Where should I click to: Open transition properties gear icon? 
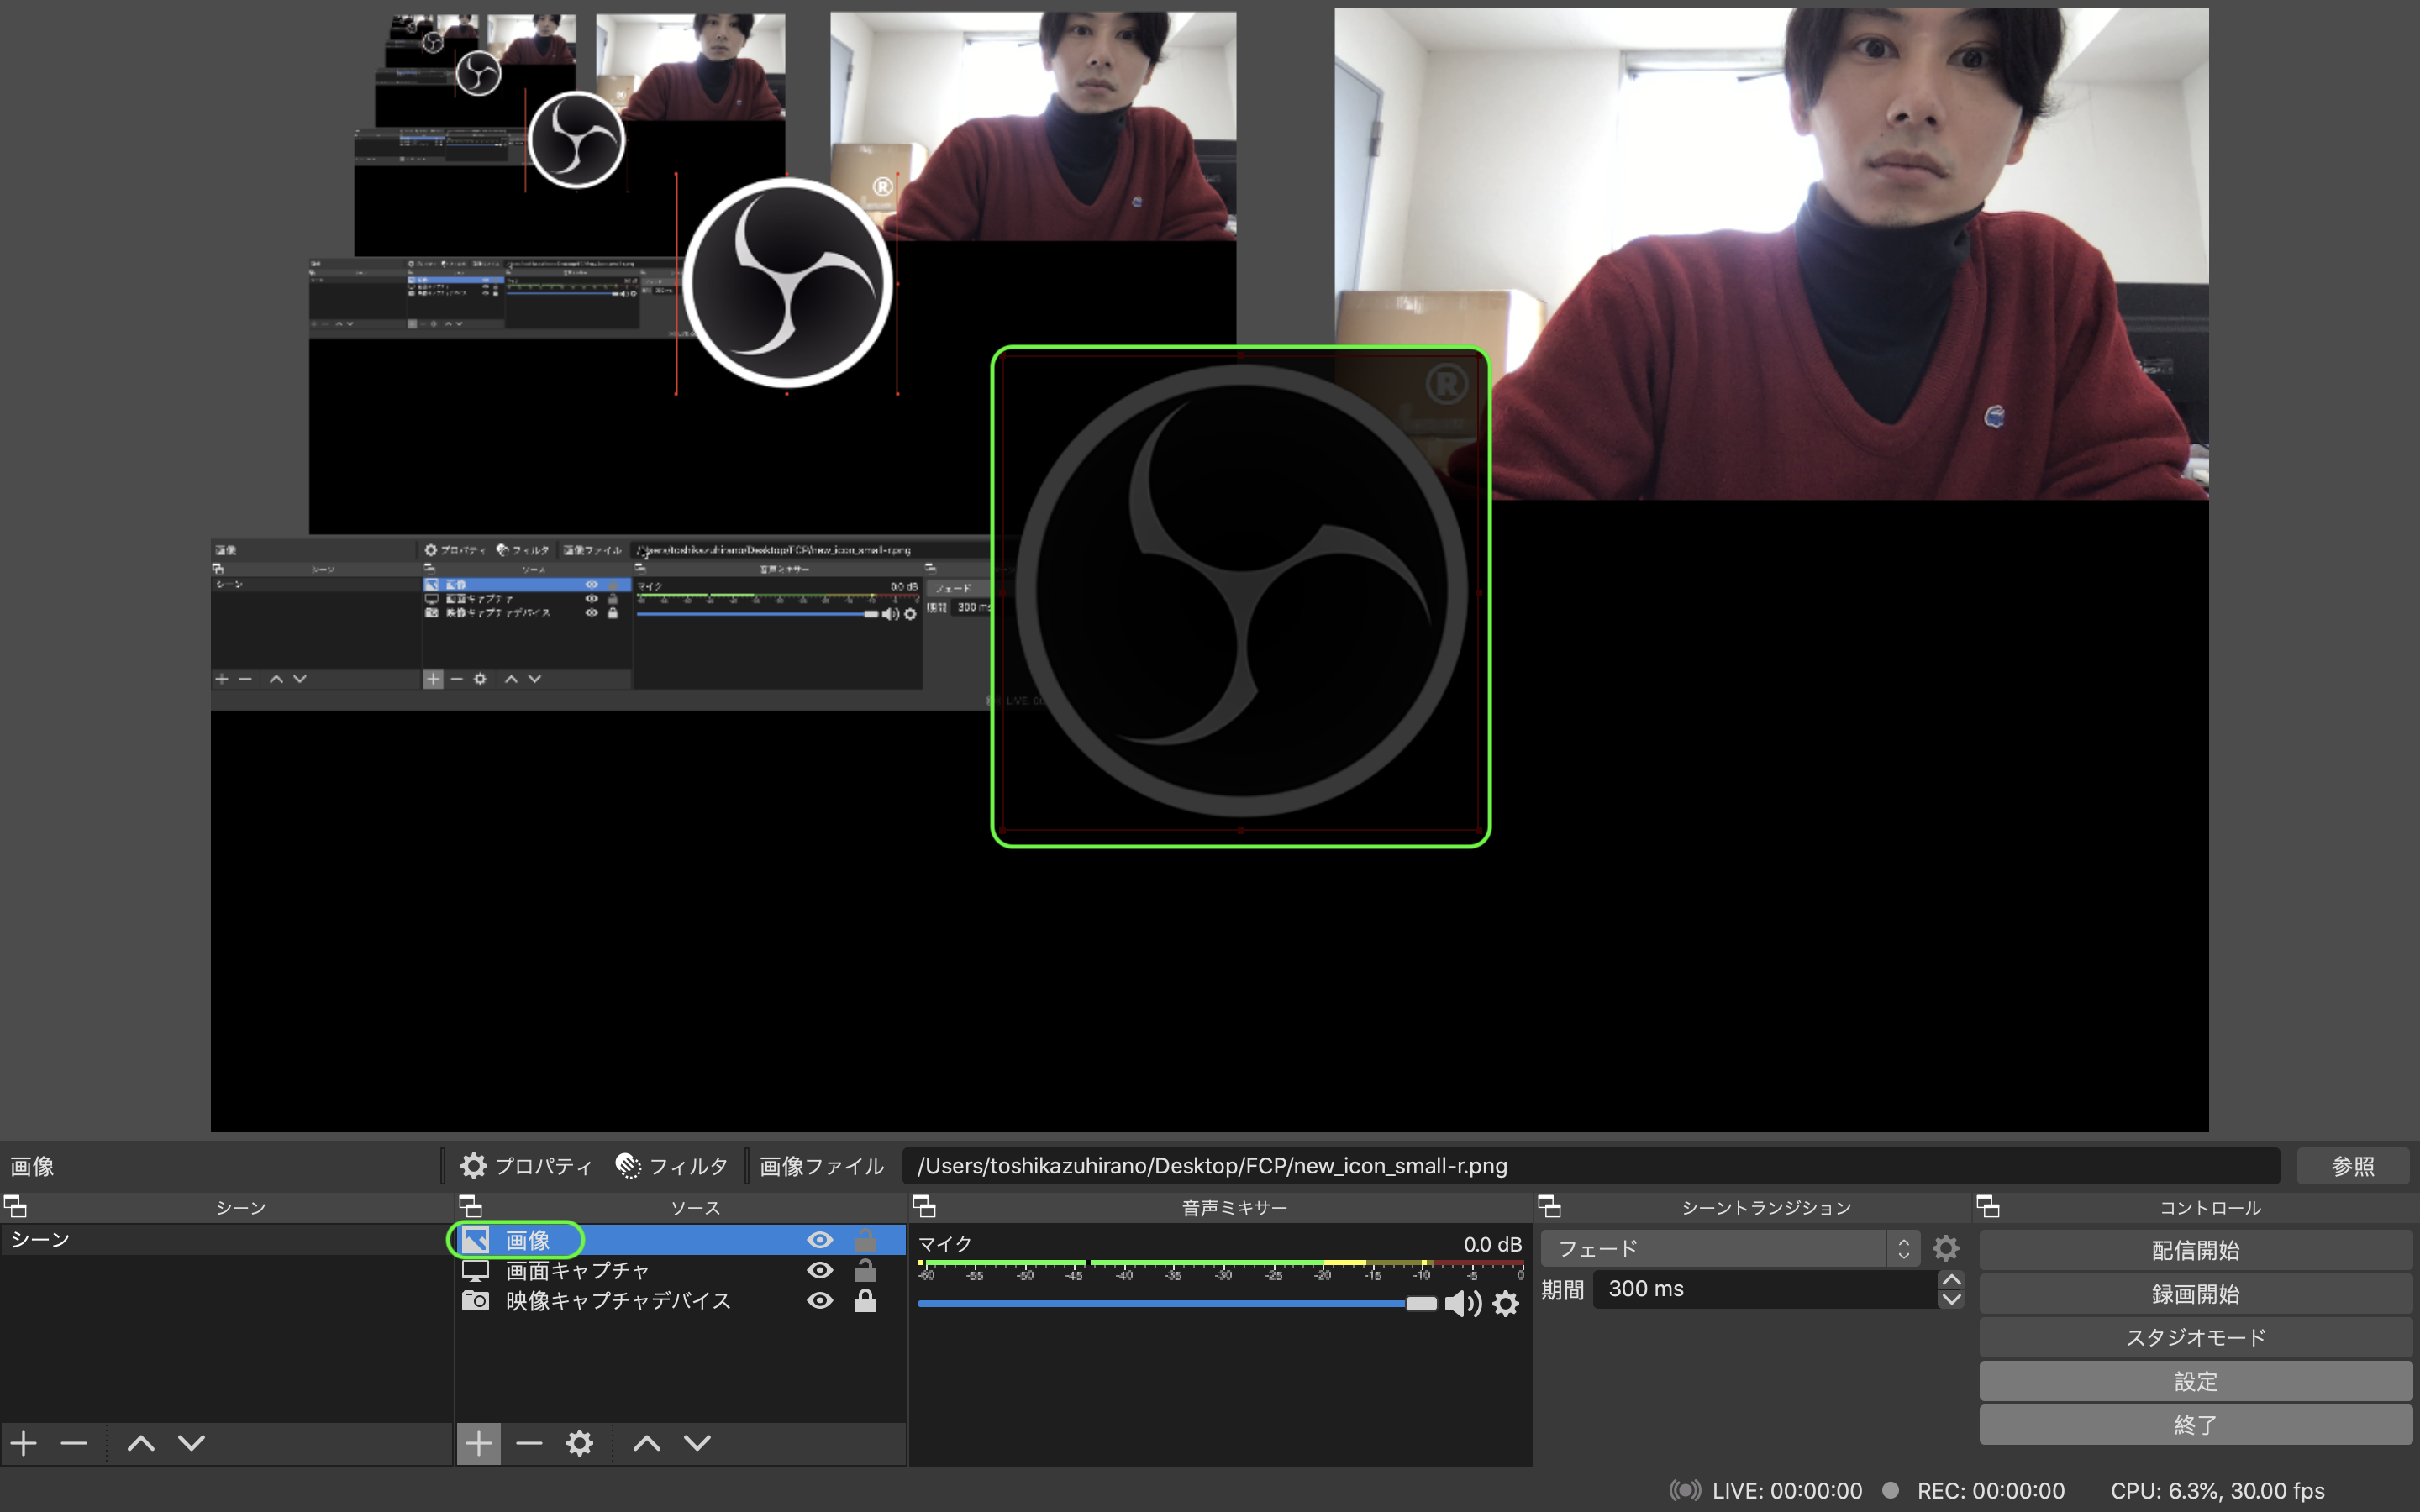pos(1946,1248)
